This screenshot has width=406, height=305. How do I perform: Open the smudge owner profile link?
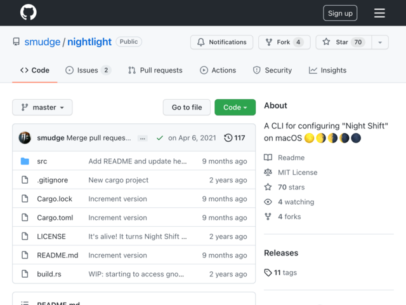tap(43, 42)
